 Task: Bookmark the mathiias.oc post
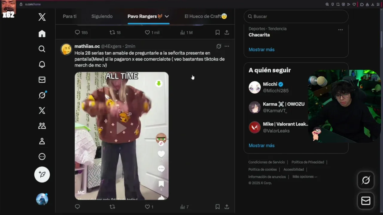click(218, 207)
